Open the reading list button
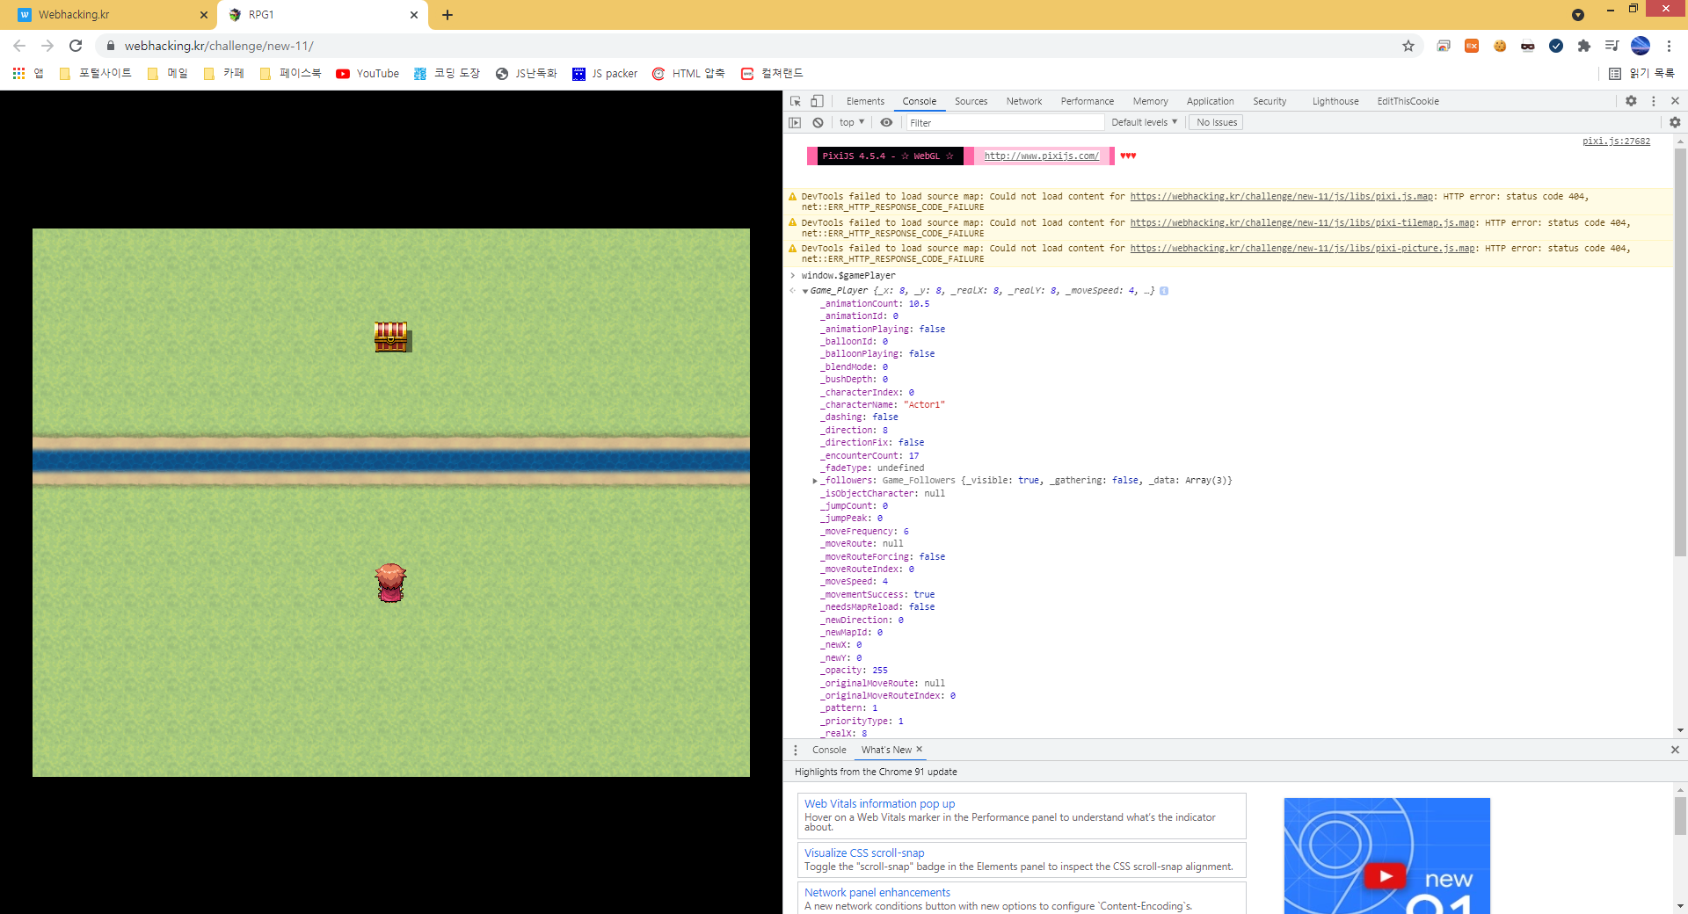The image size is (1688, 914). point(1641,74)
